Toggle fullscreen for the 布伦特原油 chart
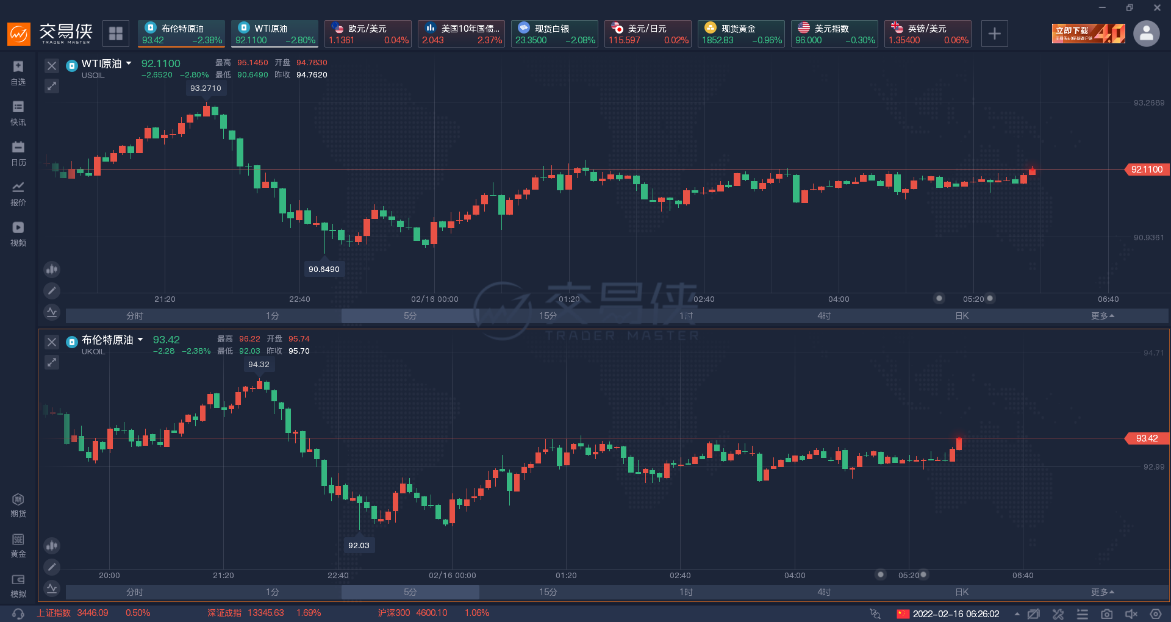This screenshot has width=1171, height=622. click(52, 362)
